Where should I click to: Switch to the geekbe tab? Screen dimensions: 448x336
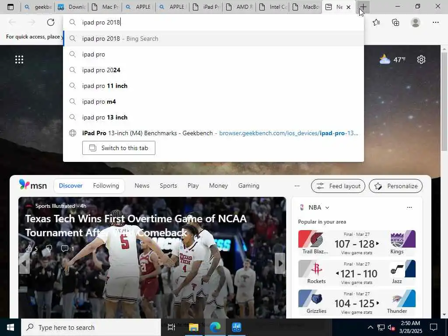(38, 7)
